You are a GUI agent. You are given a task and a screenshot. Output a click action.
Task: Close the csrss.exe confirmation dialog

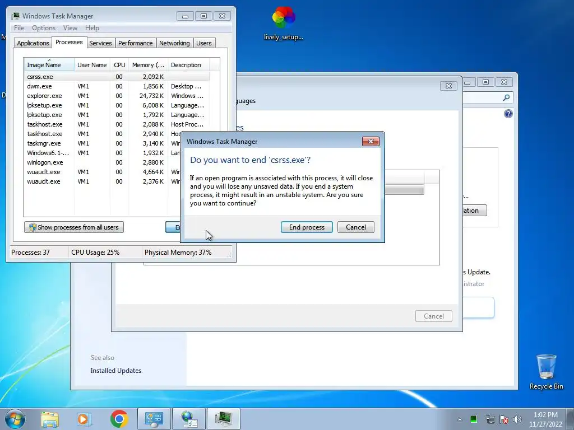coord(371,142)
